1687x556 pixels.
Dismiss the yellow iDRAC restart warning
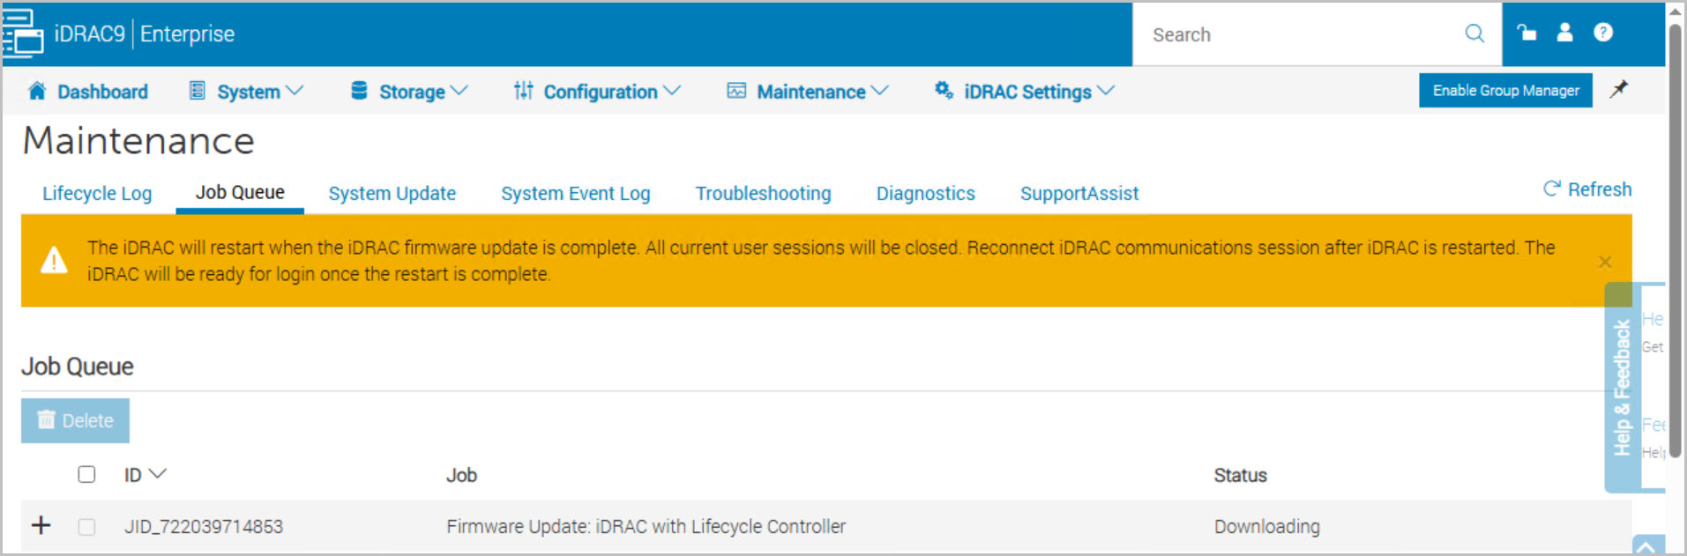point(1604,262)
